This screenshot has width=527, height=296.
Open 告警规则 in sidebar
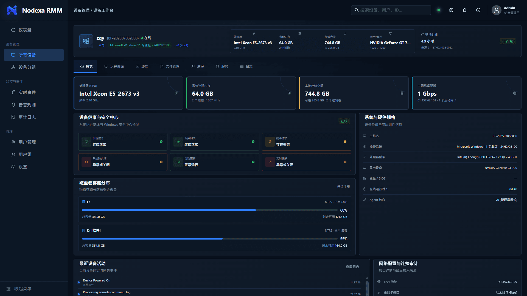[x=34, y=105]
